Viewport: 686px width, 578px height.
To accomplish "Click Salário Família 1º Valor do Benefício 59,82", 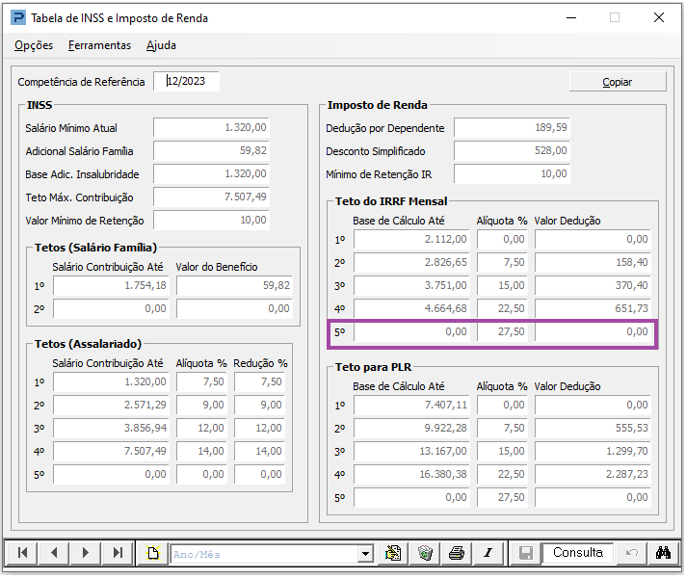I will [x=234, y=286].
